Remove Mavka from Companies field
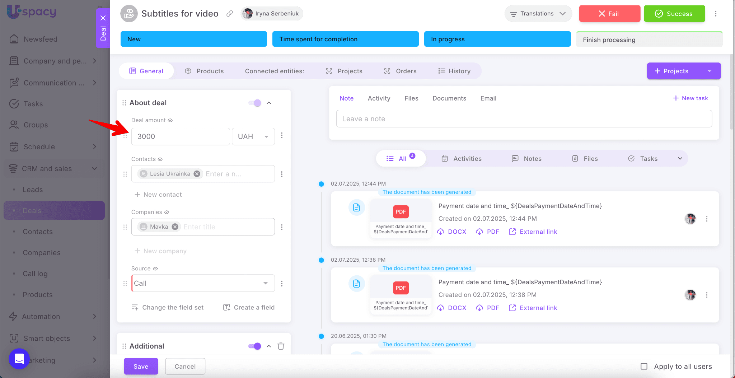The image size is (735, 378). pos(175,227)
